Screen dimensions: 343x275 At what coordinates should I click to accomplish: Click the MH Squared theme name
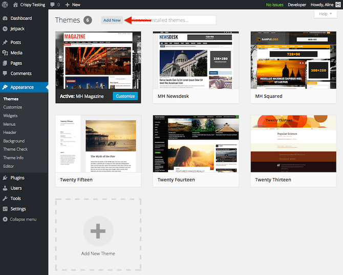point(269,96)
